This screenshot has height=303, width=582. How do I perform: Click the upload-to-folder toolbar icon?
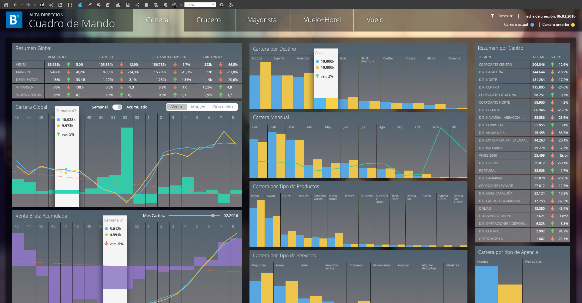42,5
